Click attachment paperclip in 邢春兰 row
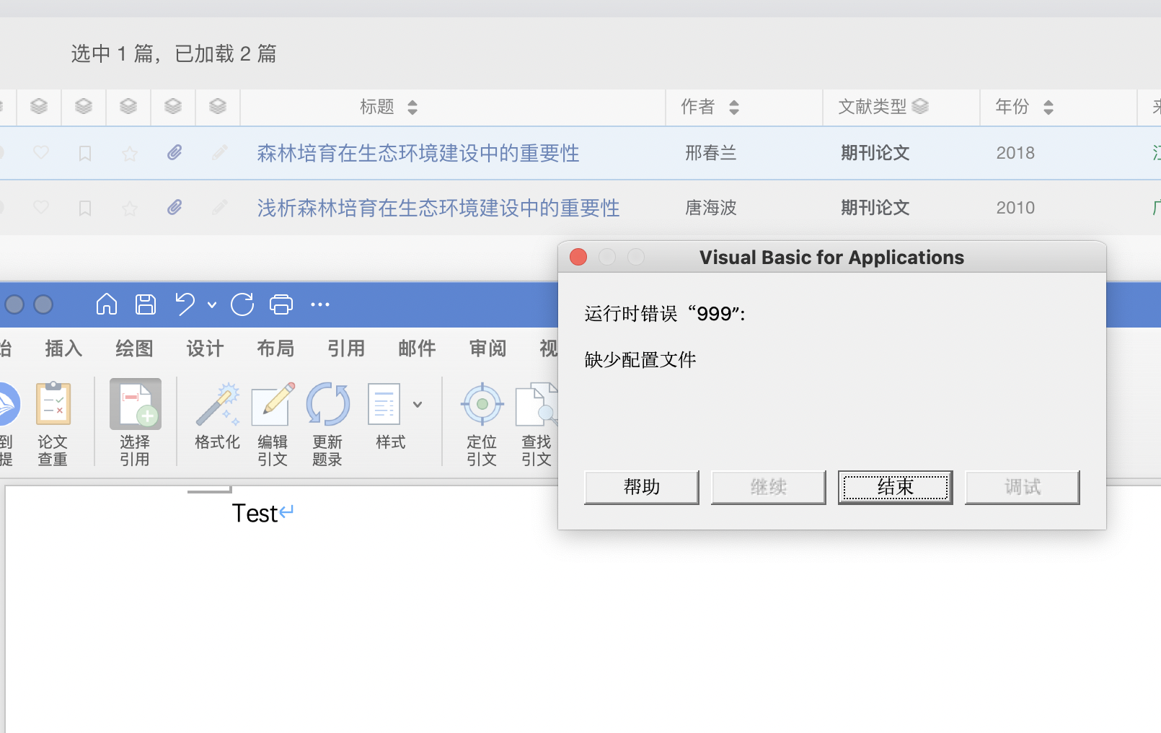Viewport: 1161px width, 733px height. [175, 153]
